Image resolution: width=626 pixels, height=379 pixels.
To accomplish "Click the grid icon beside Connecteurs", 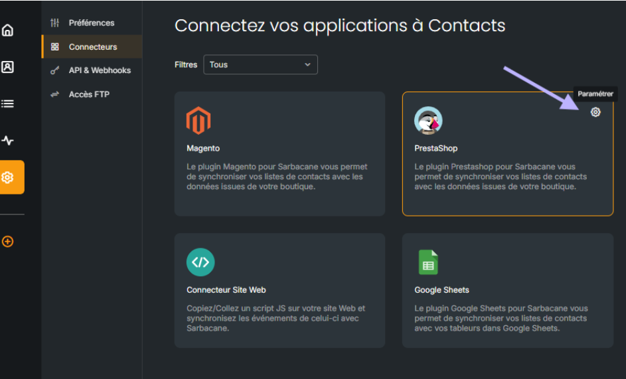I will (54, 46).
